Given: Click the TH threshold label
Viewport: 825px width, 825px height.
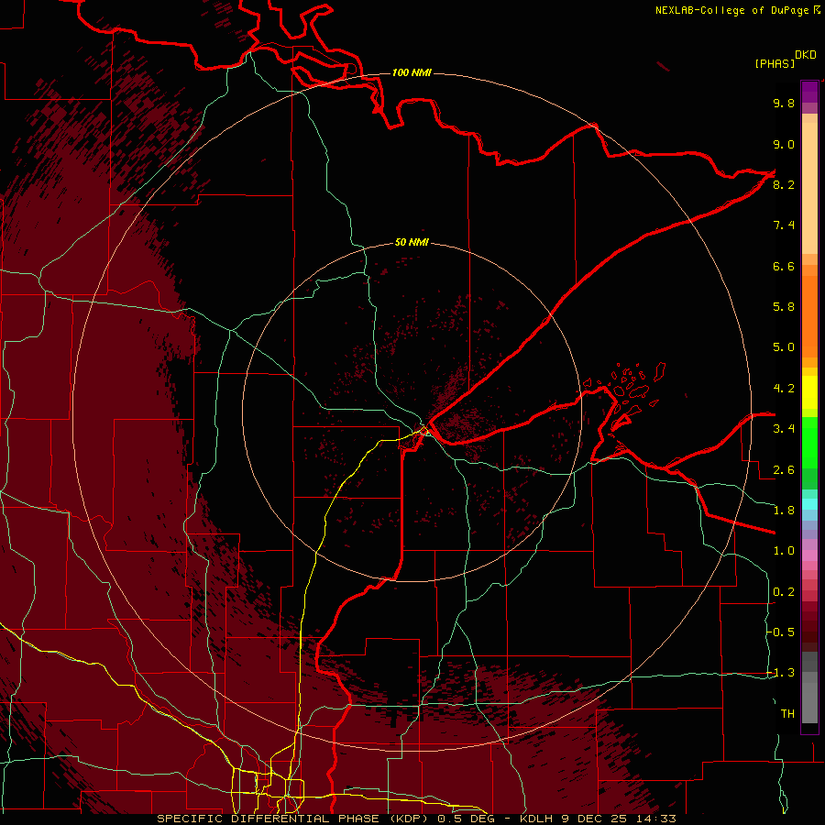Looking at the screenshot, I should click(x=787, y=714).
